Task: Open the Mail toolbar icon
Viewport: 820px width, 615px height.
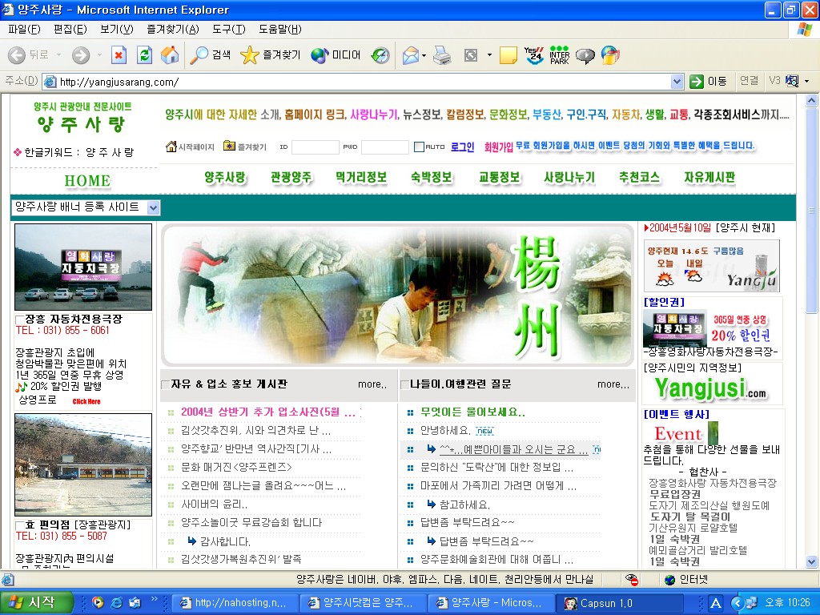Action: [410, 55]
